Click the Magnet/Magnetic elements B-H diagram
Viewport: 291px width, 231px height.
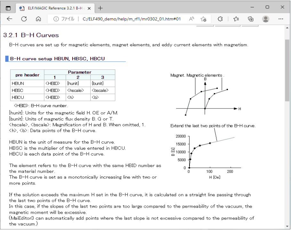(x=206, y=95)
